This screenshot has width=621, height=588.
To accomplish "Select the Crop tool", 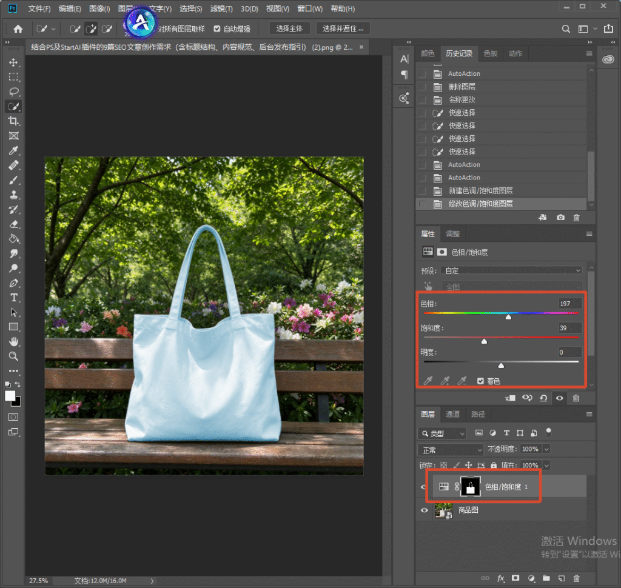I will [13, 121].
